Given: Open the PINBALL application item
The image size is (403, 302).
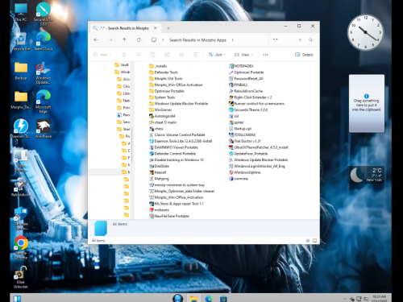Looking at the screenshot, I should [x=239, y=85].
